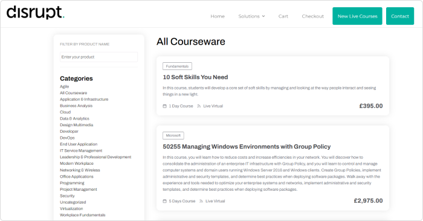423x221 pixels.
Task: Click the £2,975.00 price
Action: click(x=368, y=201)
